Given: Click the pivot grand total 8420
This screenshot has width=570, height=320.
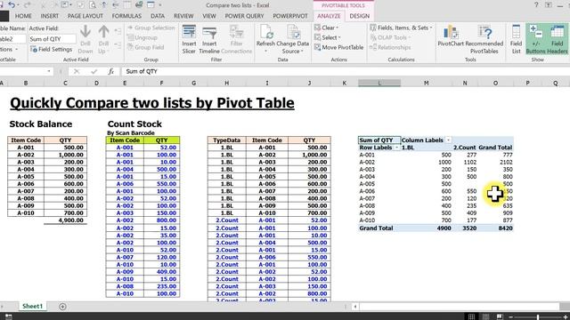Looking at the screenshot, I should pos(505,228).
